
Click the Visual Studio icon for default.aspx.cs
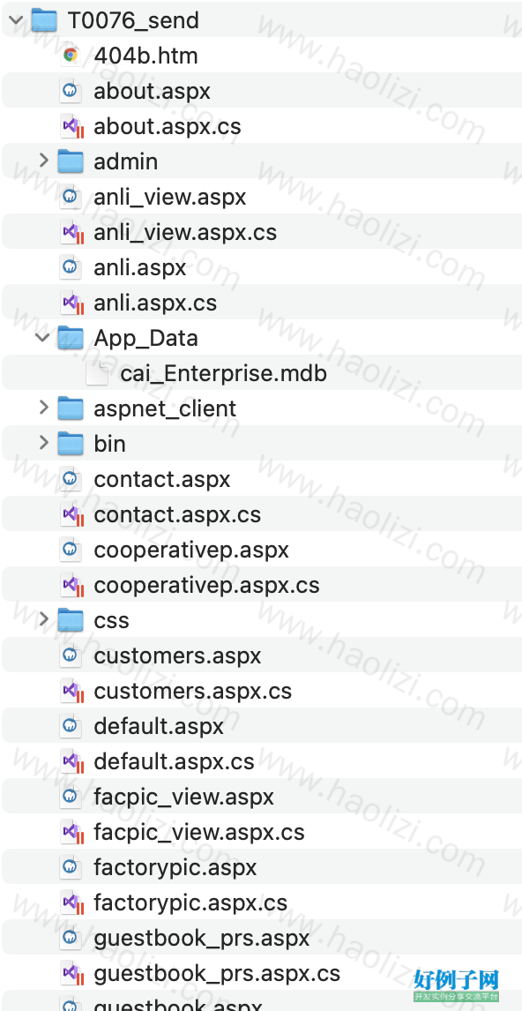[73, 761]
